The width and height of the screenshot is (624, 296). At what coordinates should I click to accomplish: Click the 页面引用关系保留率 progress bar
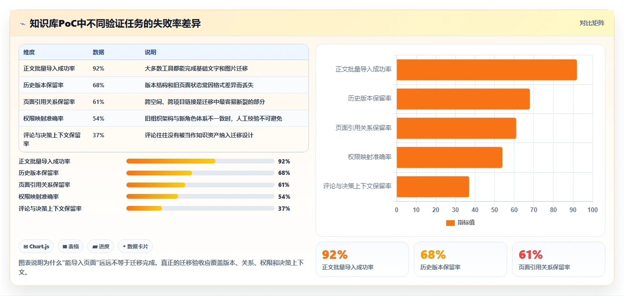[x=200, y=185]
